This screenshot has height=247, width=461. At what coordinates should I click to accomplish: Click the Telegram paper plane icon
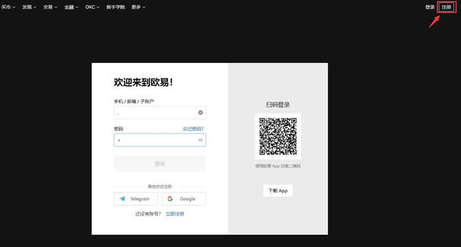pos(122,199)
